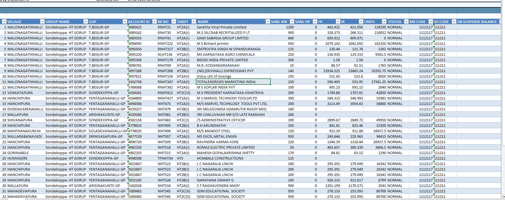Select the NARAYANA SWAMY G cell
This screenshot has width=505, height=200.
233,180
